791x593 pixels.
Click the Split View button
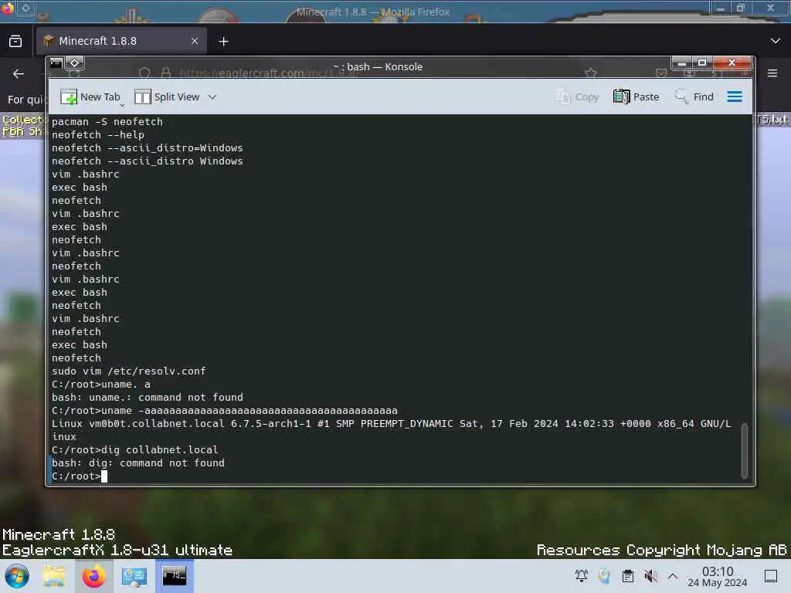167,97
